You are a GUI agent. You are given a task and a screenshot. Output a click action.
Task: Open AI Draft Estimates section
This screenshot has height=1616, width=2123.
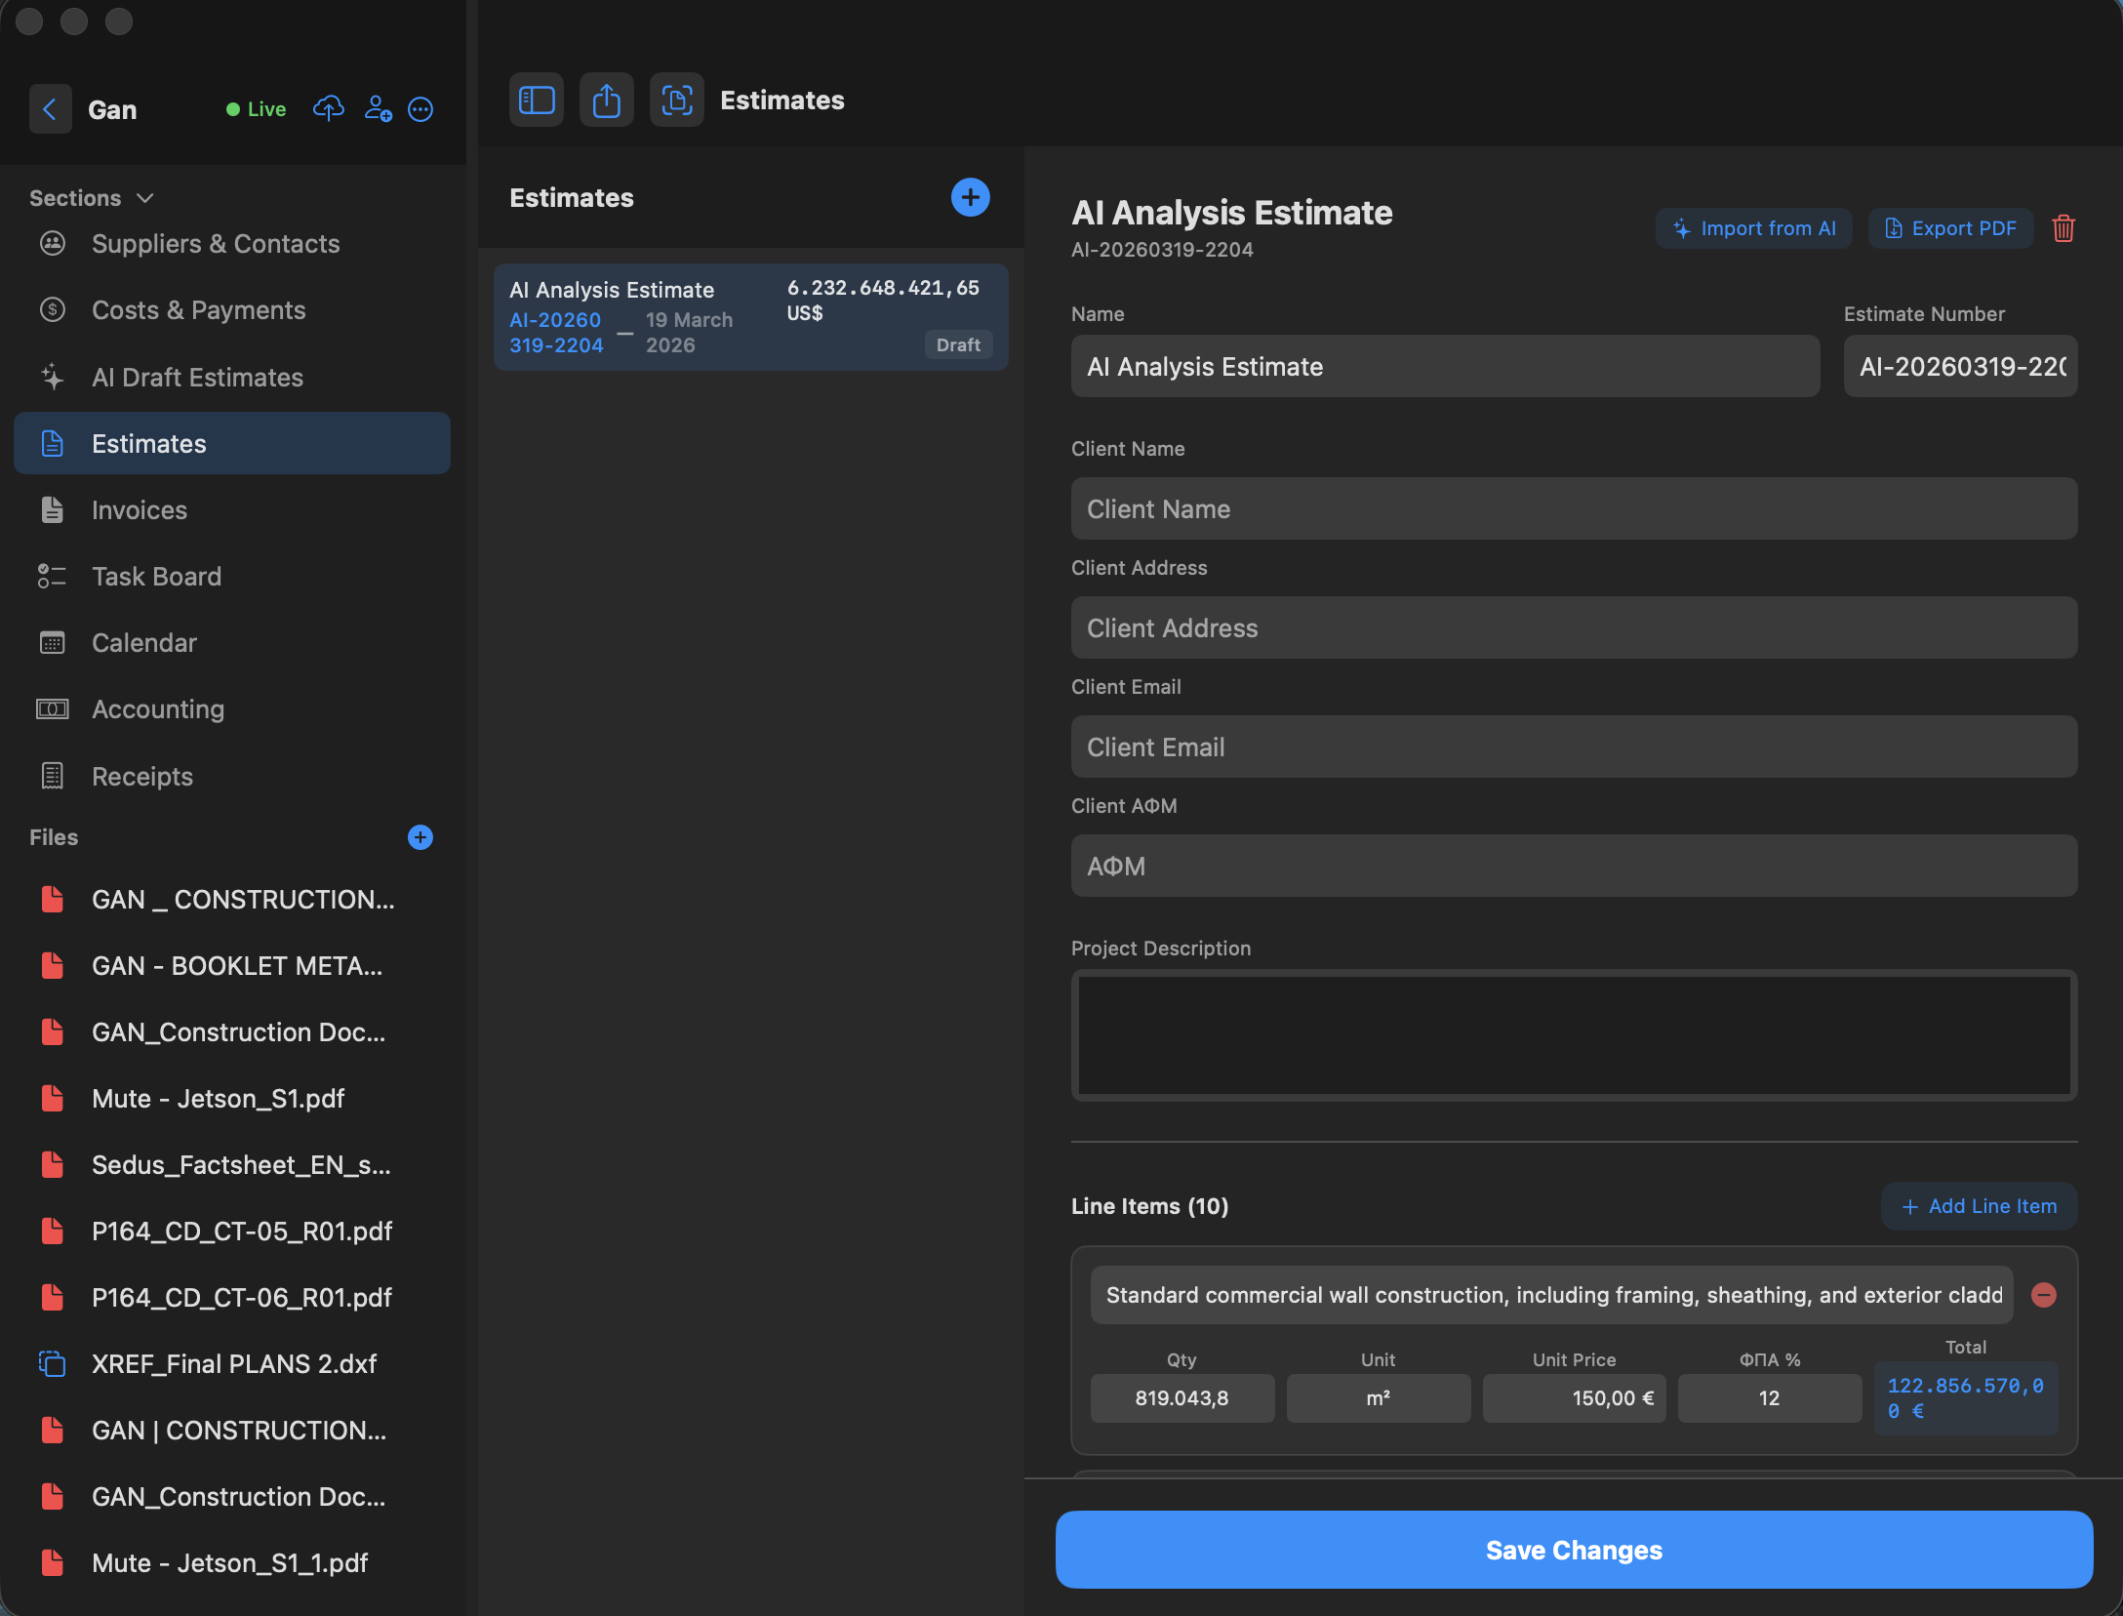pyautogui.click(x=232, y=378)
